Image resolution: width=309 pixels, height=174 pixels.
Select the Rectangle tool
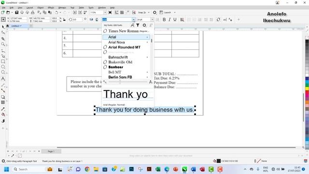click(x=3, y=61)
